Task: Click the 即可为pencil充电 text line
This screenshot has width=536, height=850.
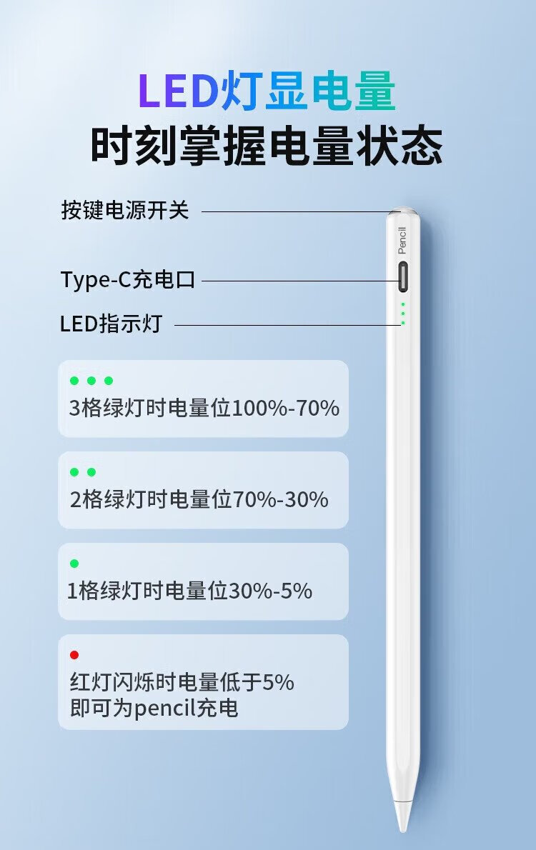Action: tap(154, 709)
